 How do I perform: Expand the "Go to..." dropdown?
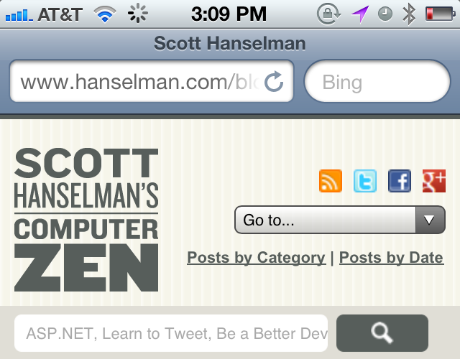click(340, 220)
